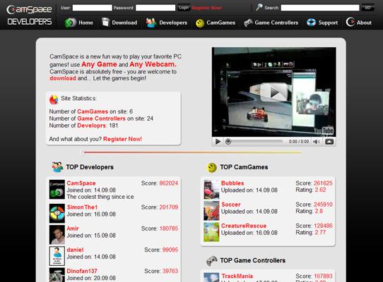The image size is (383, 282).
Task: Open the Bubbles game link
Action: (232, 183)
